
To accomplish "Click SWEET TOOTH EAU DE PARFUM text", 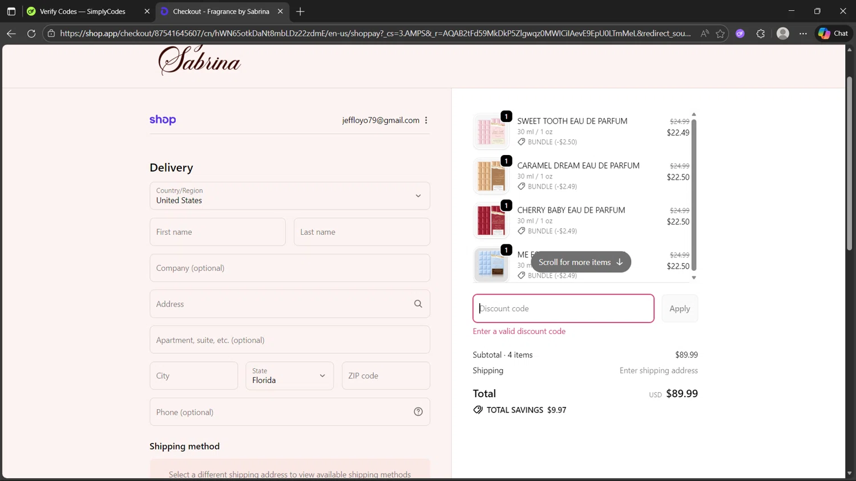I will [x=572, y=121].
